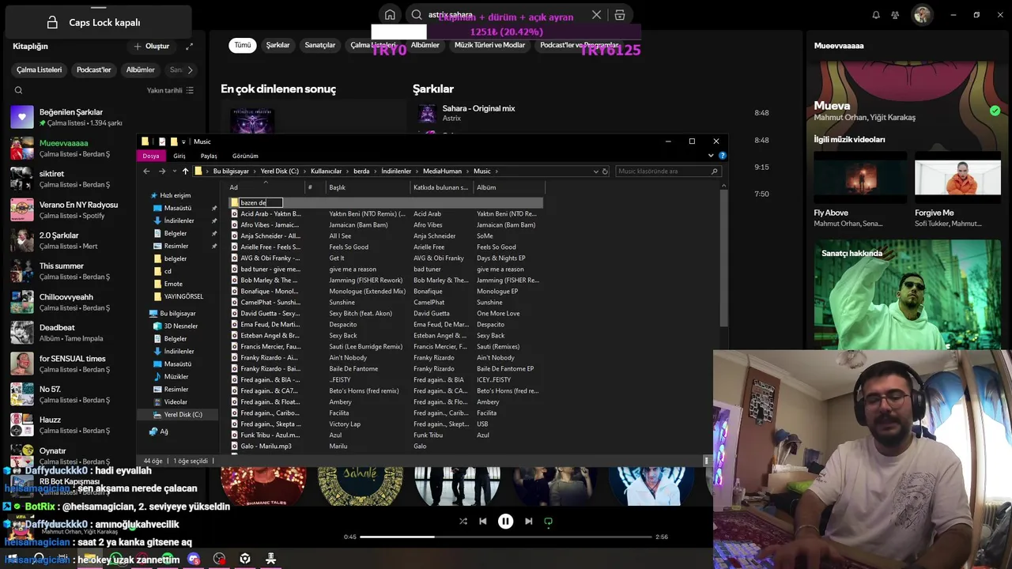The height and width of the screenshot is (569, 1012).
Task: Sort files by the Başlık column header
Action: point(368,187)
